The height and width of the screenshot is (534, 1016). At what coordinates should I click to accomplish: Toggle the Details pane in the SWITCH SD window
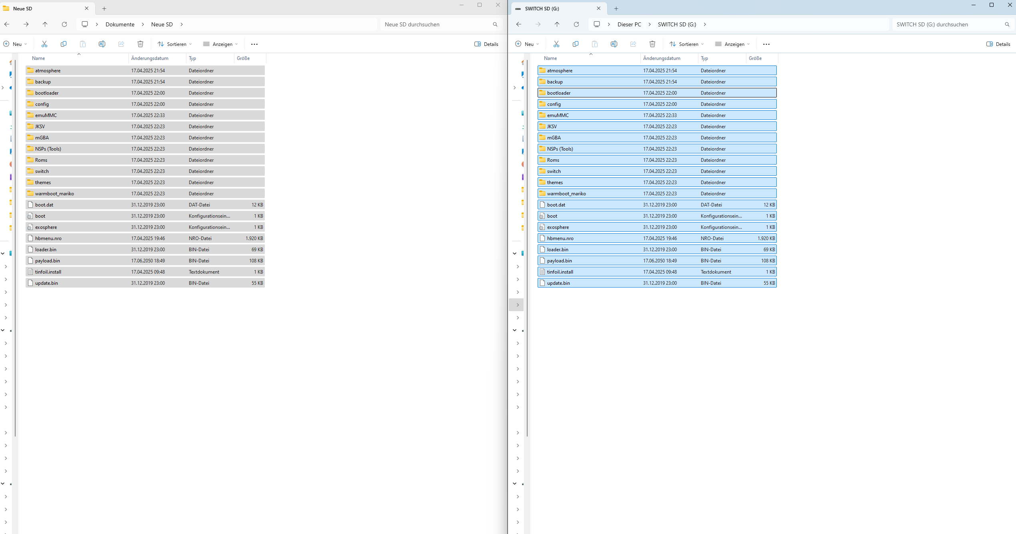[998, 44]
